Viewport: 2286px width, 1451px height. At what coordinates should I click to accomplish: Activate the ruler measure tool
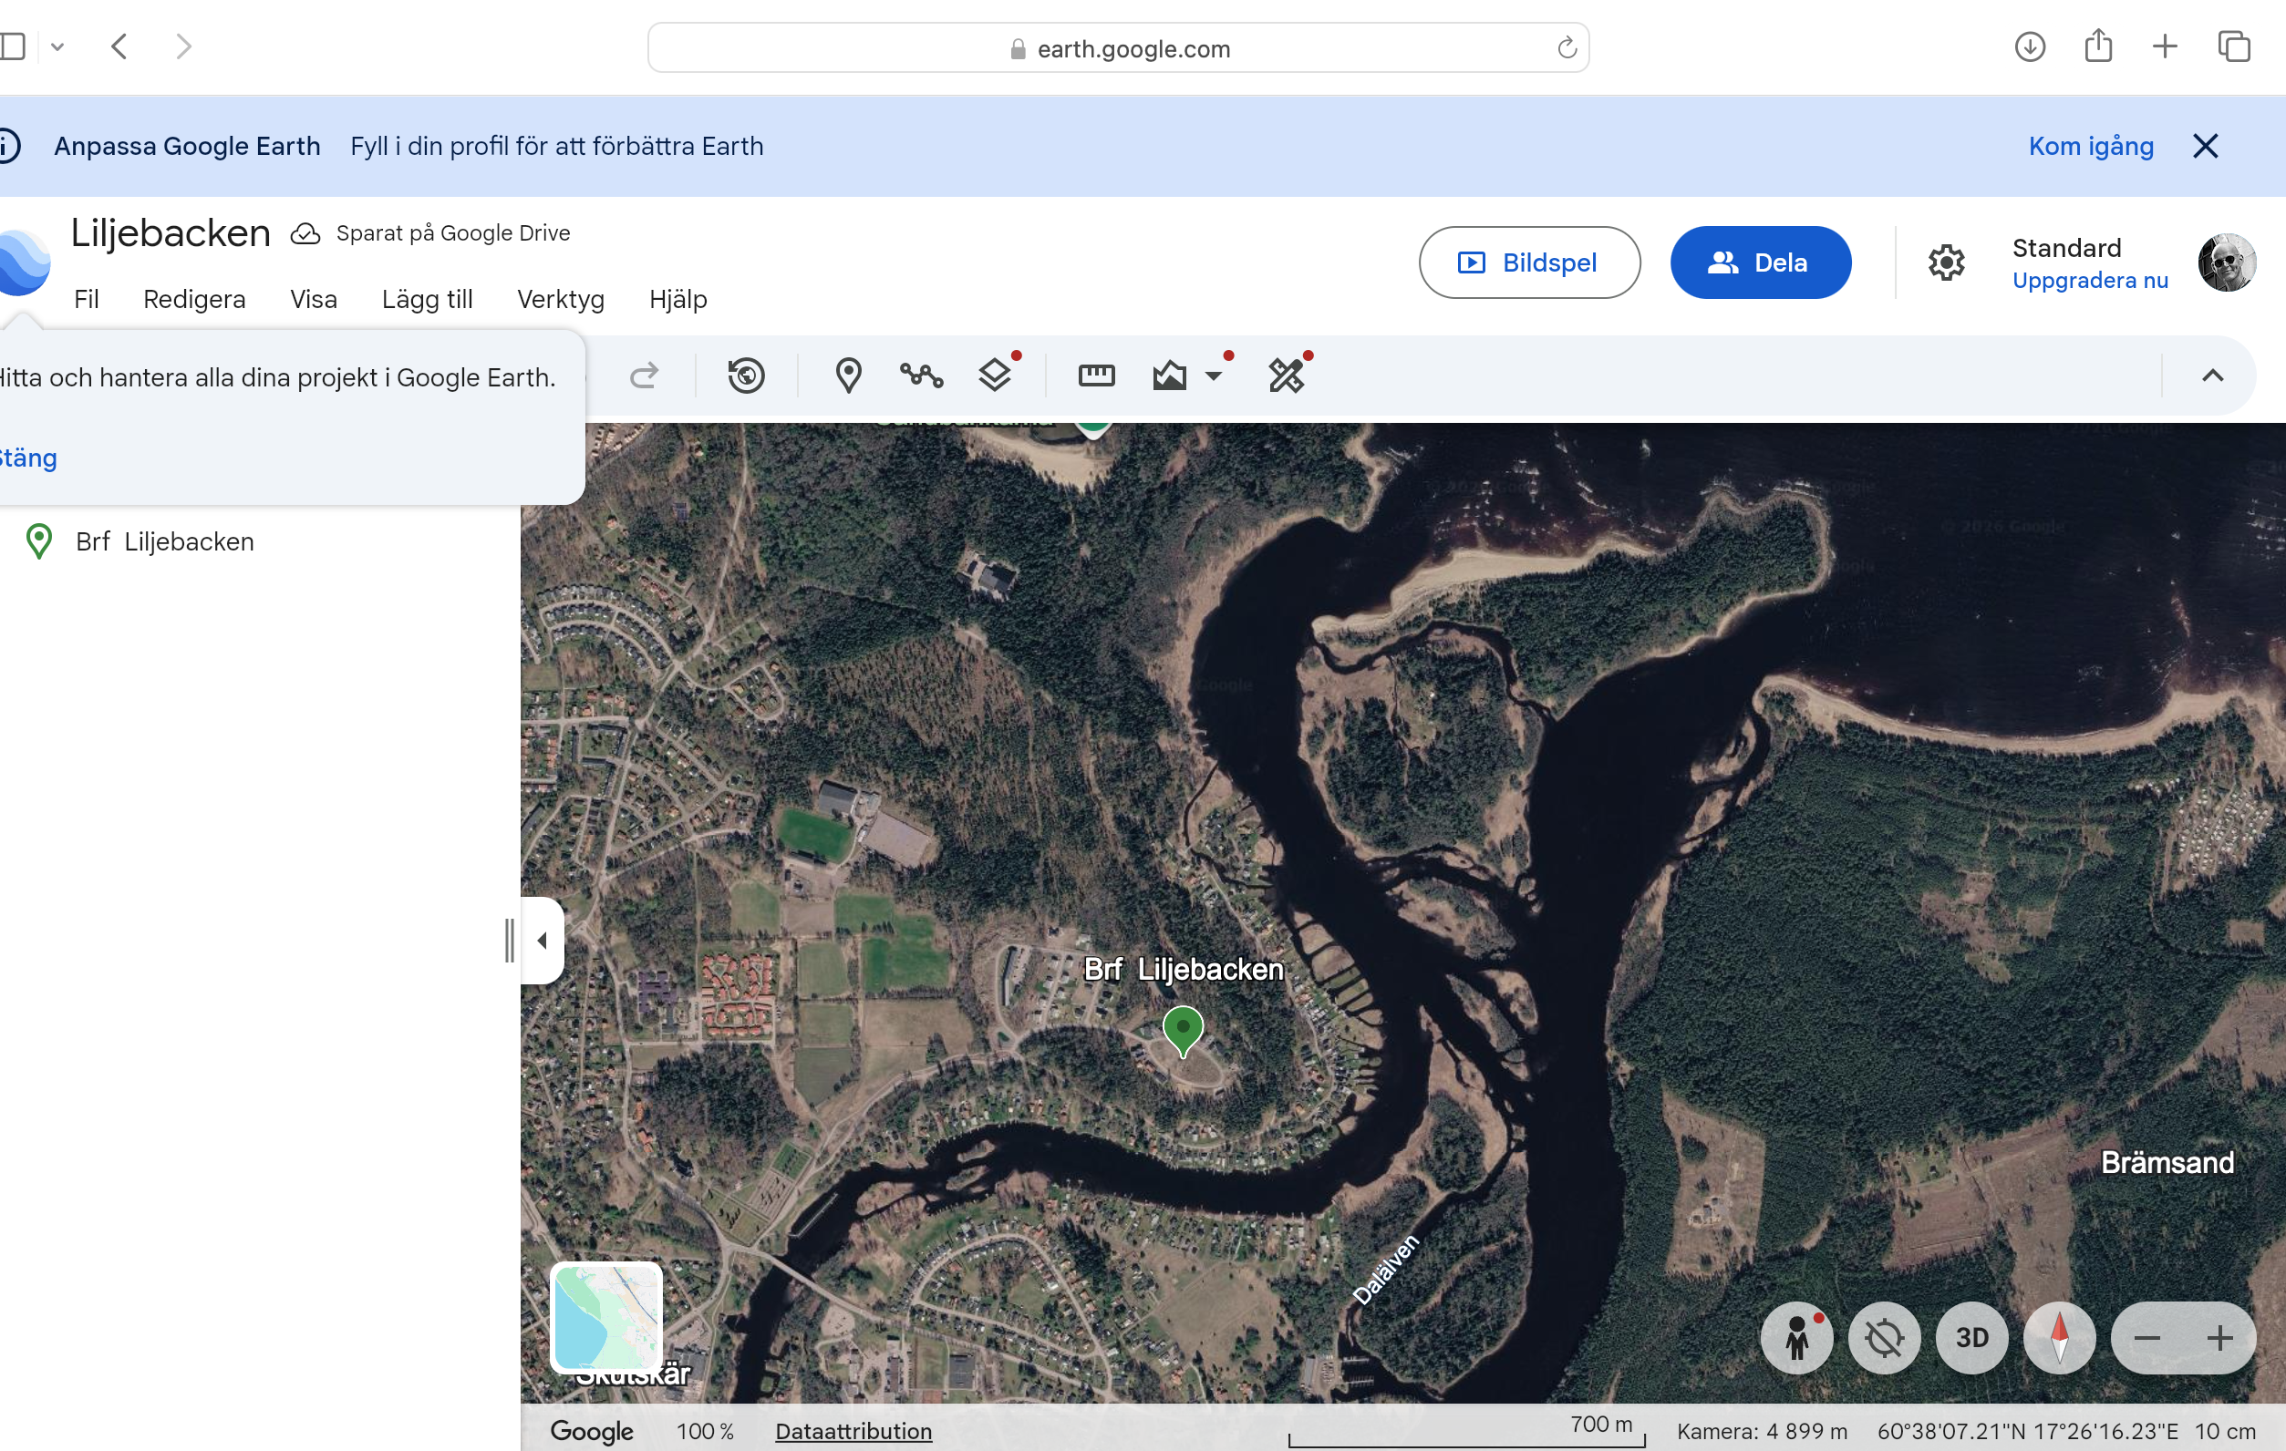(x=1096, y=376)
